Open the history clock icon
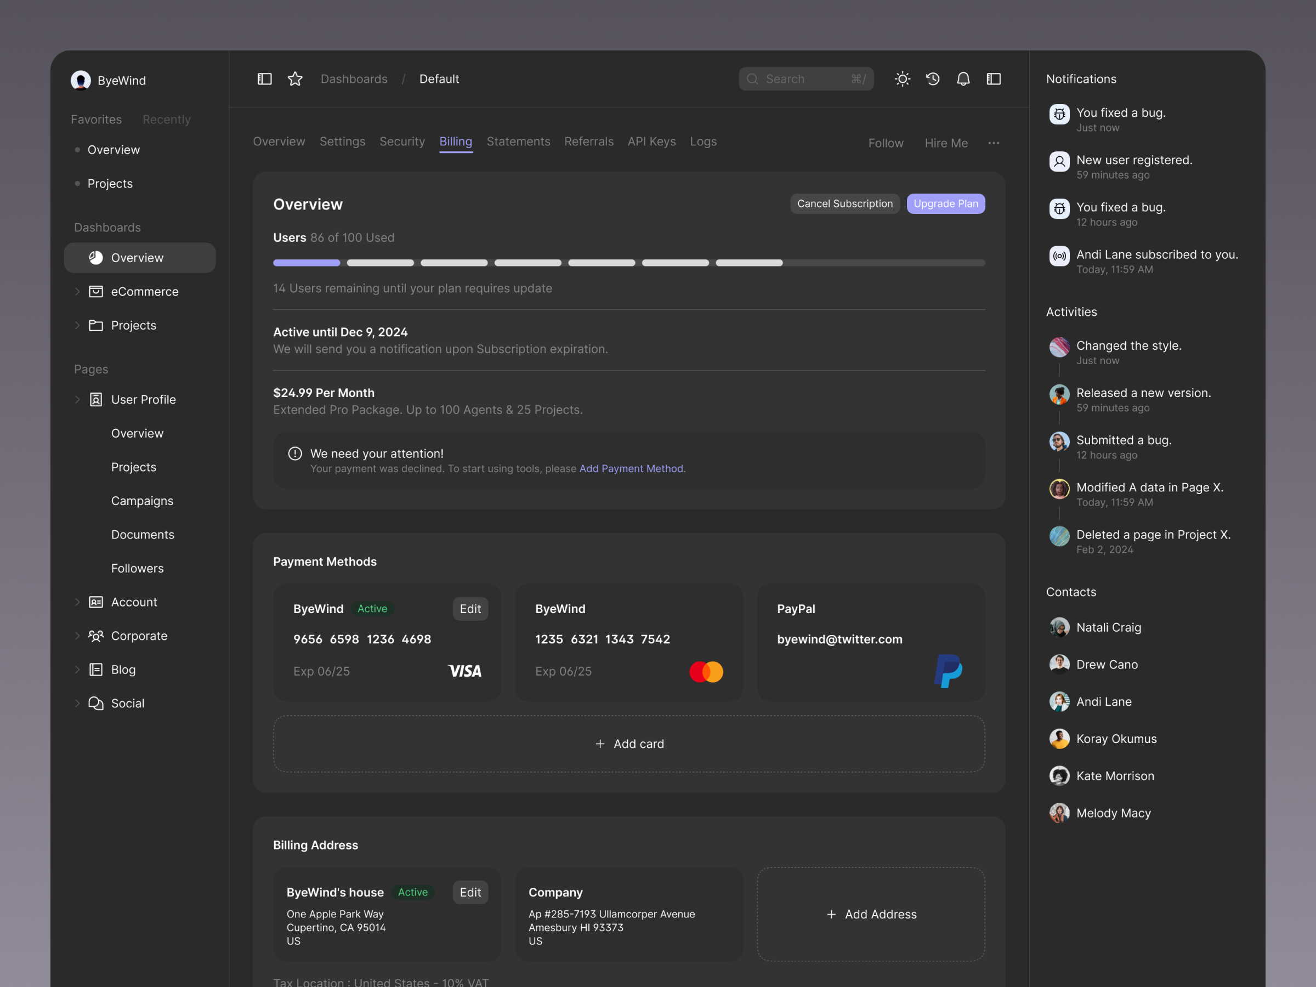The width and height of the screenshot is (1316, 987). pyautogui.click(x=932, y=79)
